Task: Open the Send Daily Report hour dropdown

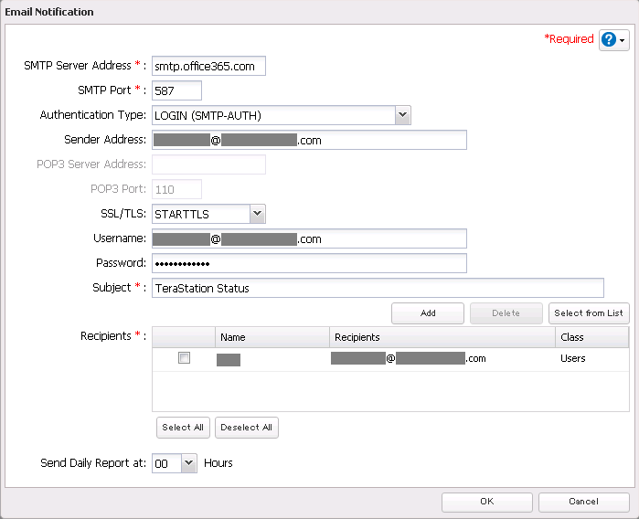Action: tap(189, 463)
